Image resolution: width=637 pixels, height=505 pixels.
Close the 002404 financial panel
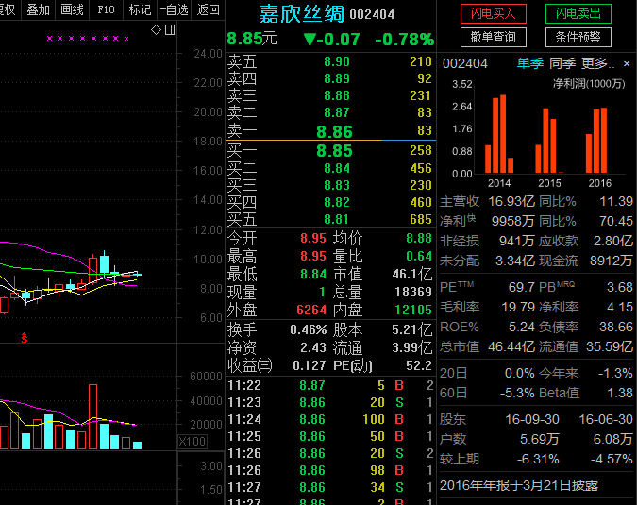tap(627, 63)
